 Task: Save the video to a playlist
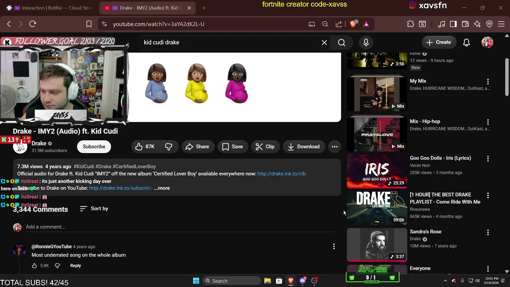[233, 147]
